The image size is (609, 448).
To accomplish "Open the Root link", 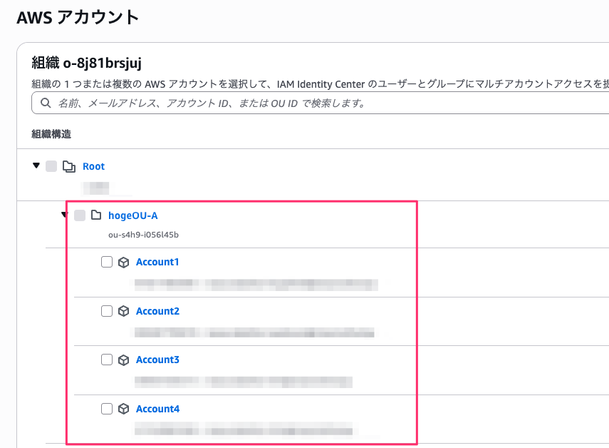I will [x=93, y=166].
